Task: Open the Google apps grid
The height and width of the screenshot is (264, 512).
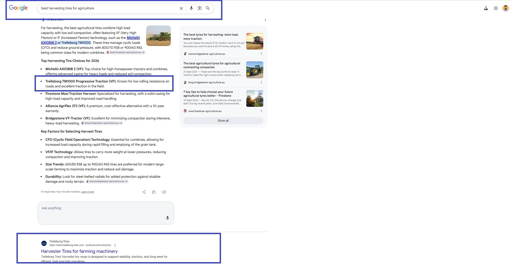Action: click(x=496, y=8)
